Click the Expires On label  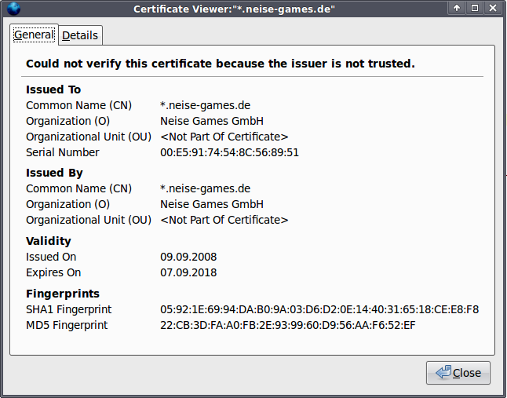(53, 272)
